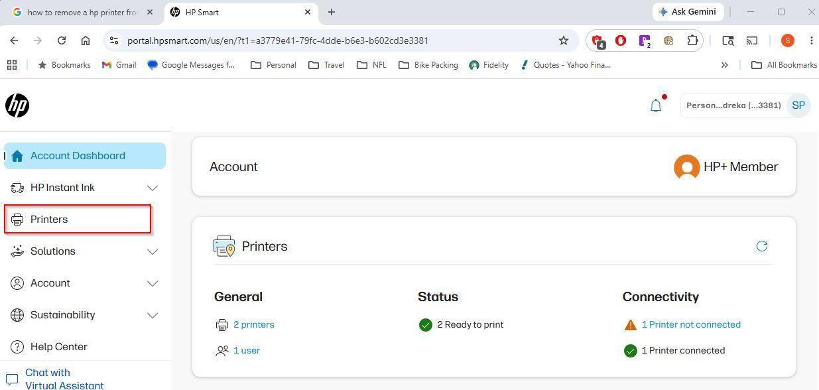The image size is (819, 390).
Task: Open the Personal bookmarks folder
Action: point(273,65)
